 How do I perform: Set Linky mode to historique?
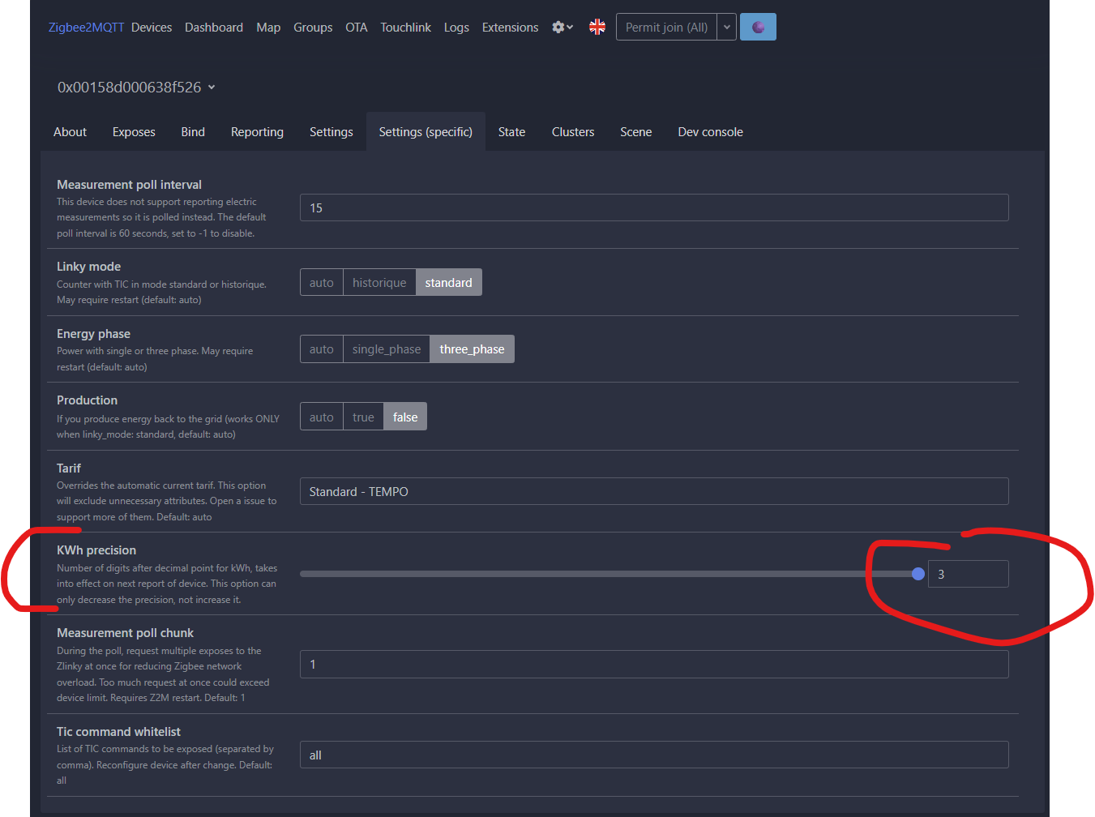(379, 283)
